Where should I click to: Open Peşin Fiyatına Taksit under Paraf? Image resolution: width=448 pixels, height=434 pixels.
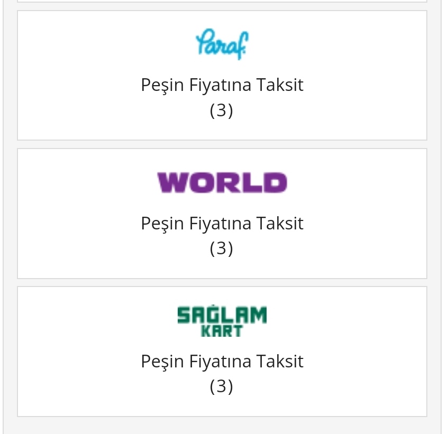(x=222, y=85)
